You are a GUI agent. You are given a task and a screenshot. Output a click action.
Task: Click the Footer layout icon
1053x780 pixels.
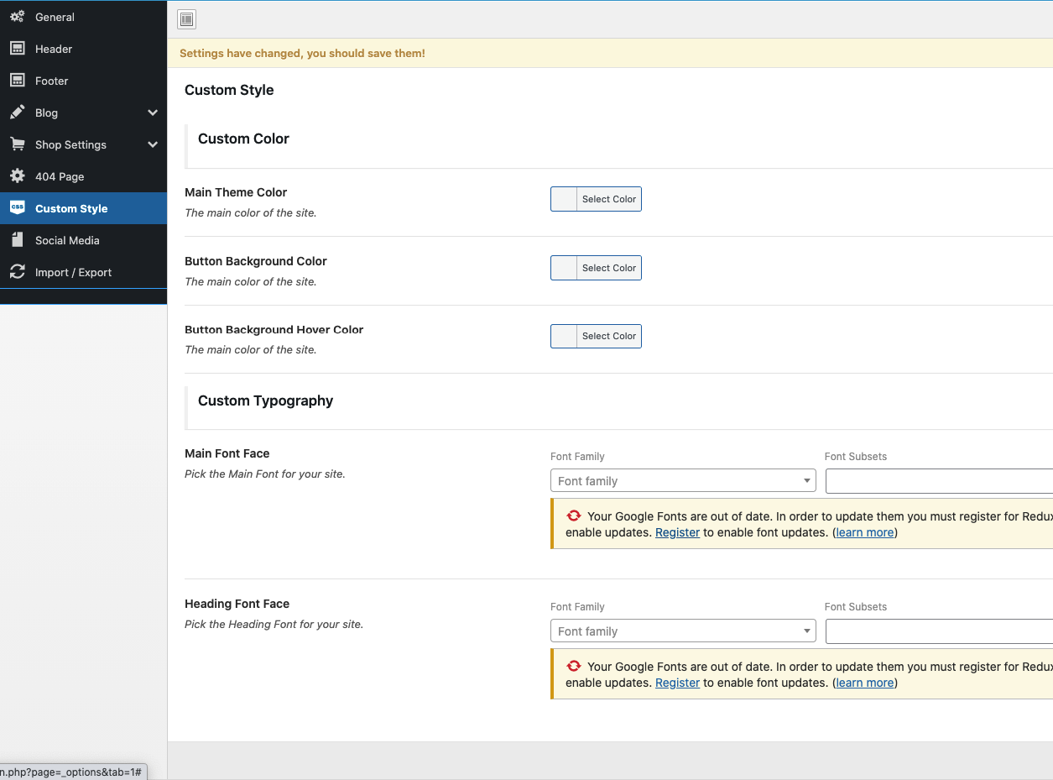[x=17, y=81]
